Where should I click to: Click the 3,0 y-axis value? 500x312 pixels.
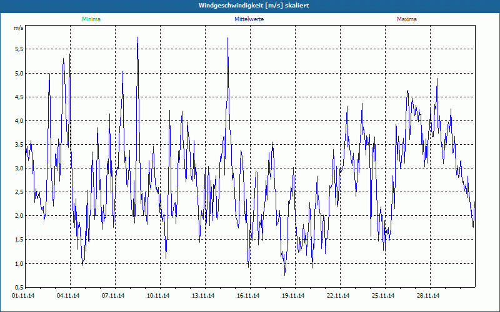click(19, 168)
